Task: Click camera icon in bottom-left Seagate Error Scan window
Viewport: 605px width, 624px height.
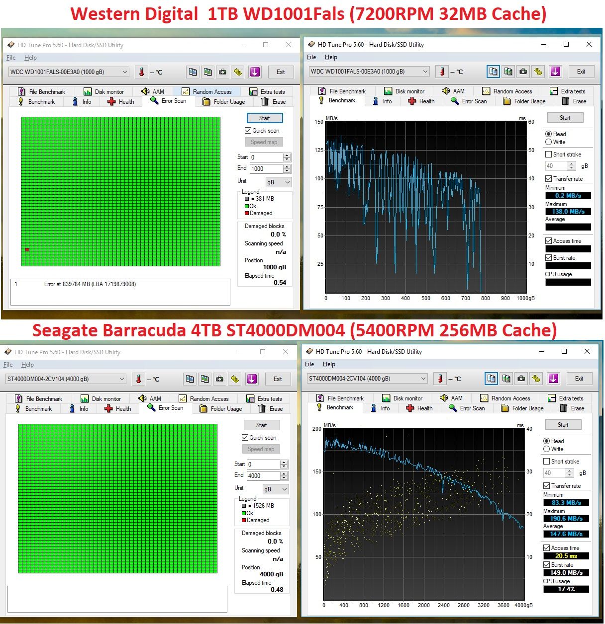Action: [x=220, y=379]
